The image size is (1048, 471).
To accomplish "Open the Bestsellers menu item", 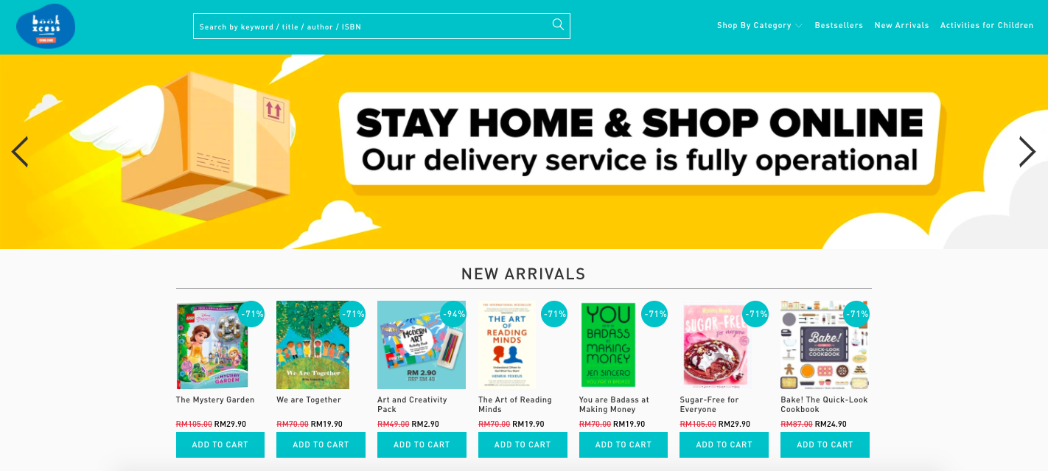I will click(839, 25).
